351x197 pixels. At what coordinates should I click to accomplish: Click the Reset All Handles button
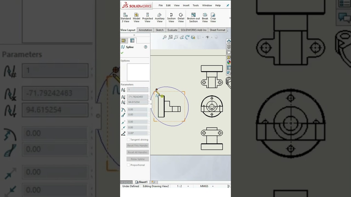[137, 152]
